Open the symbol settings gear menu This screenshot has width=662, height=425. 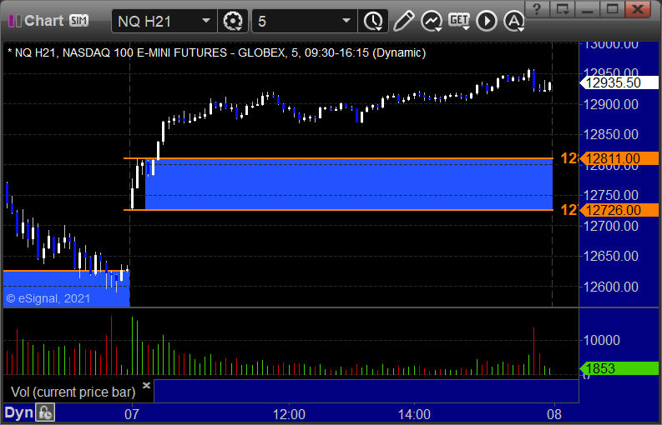point(233,21)
